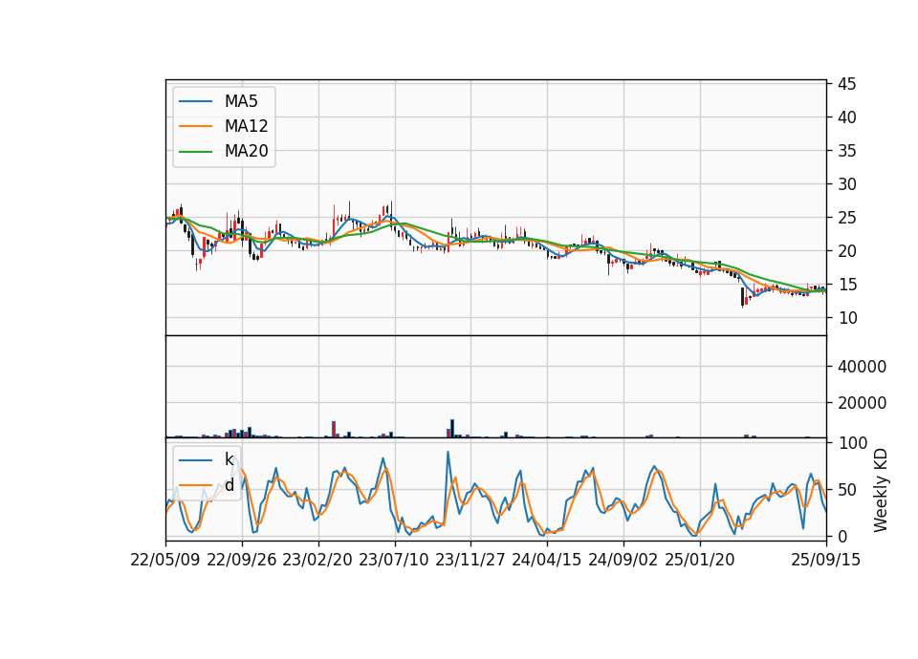918x659 pixels.
Task: Click the 23/07/10 date tick label
Action: point(394,560)
